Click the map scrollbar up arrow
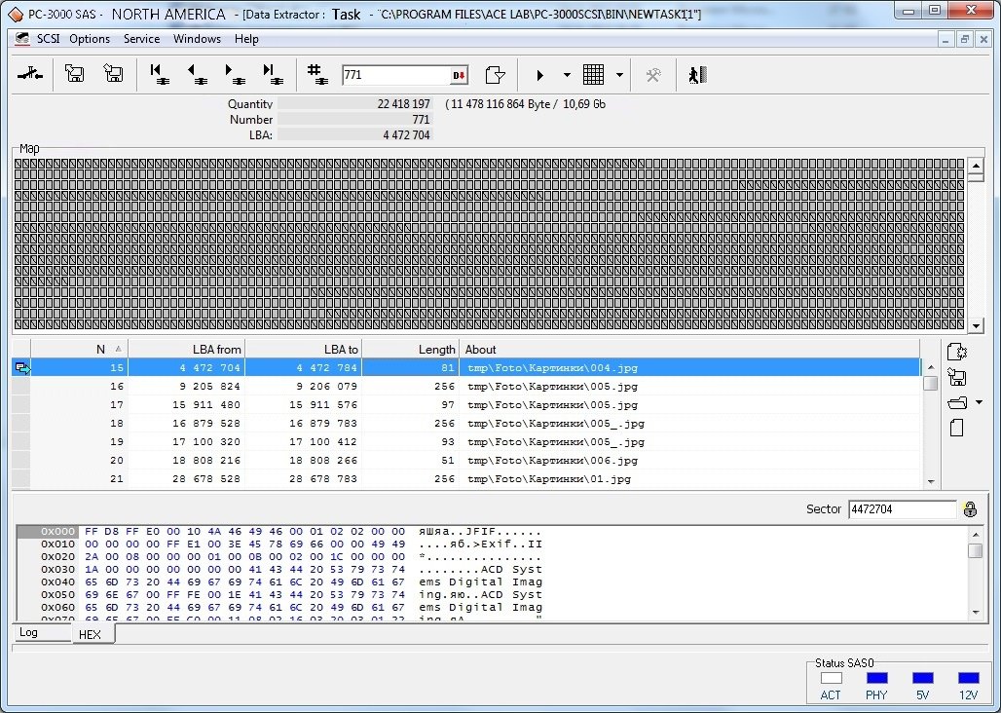The image size is (1001, 713). click(x=976, y=167)
